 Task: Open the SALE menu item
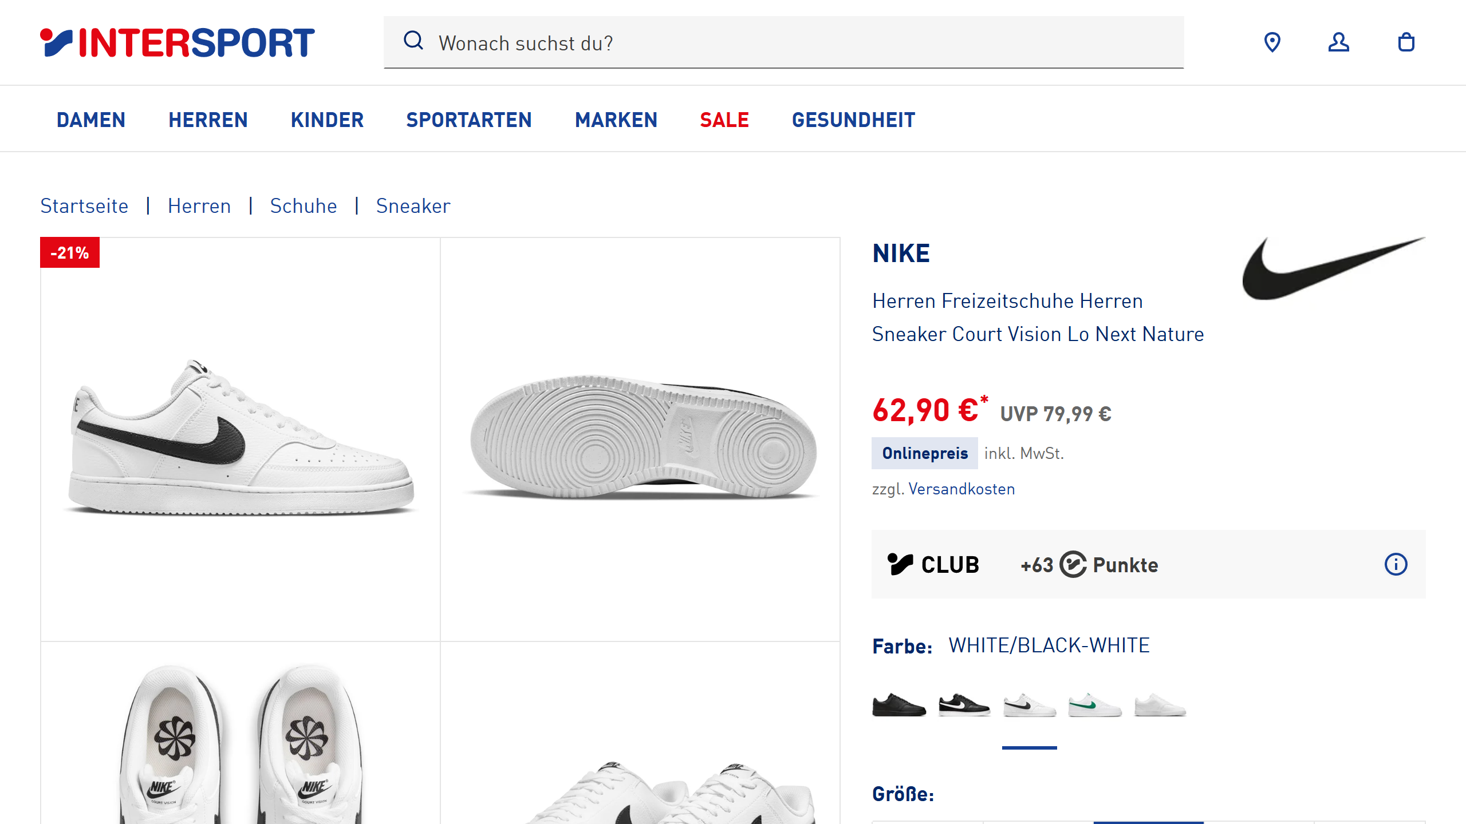724,120
